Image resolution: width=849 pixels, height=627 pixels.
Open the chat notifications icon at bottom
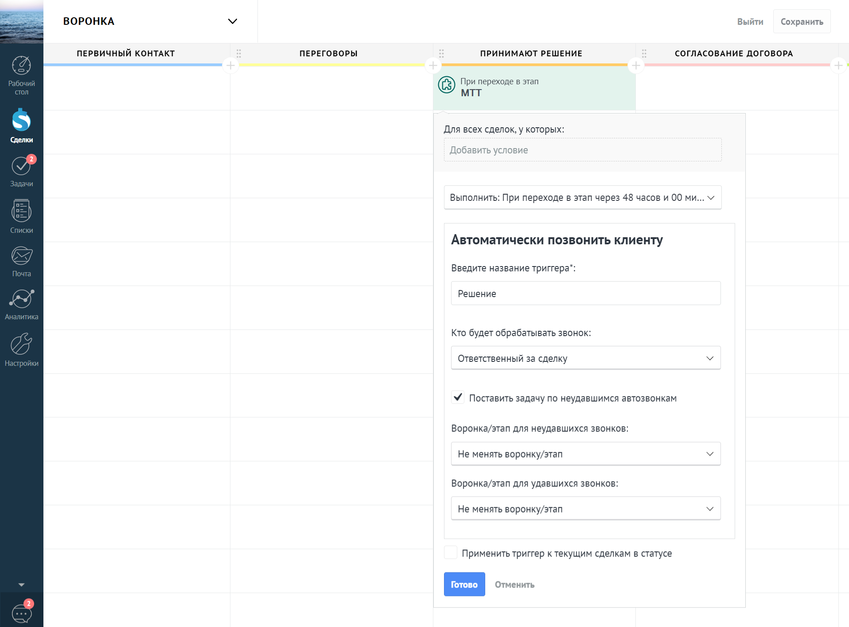21,613
